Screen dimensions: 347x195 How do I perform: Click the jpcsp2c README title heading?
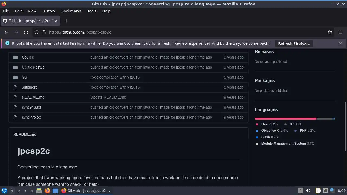(x=34, y=151)
